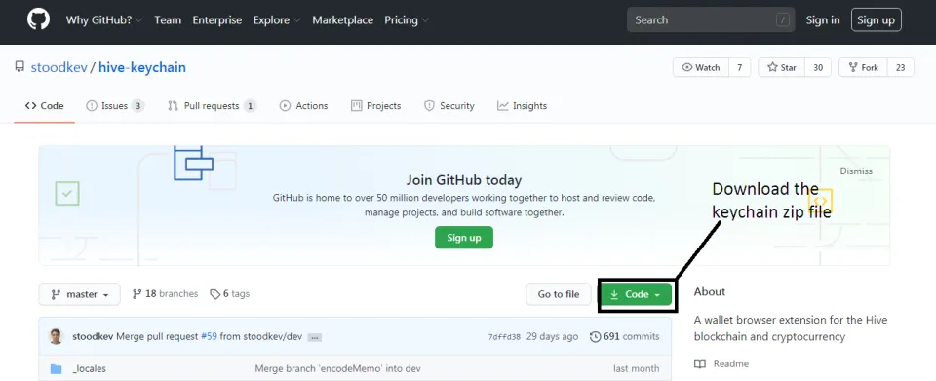The width and height of the screenshot is (936, 381).
Task: Open the Merge branch 'encodeMemo' into dev commit
Action: pos(338,368)
